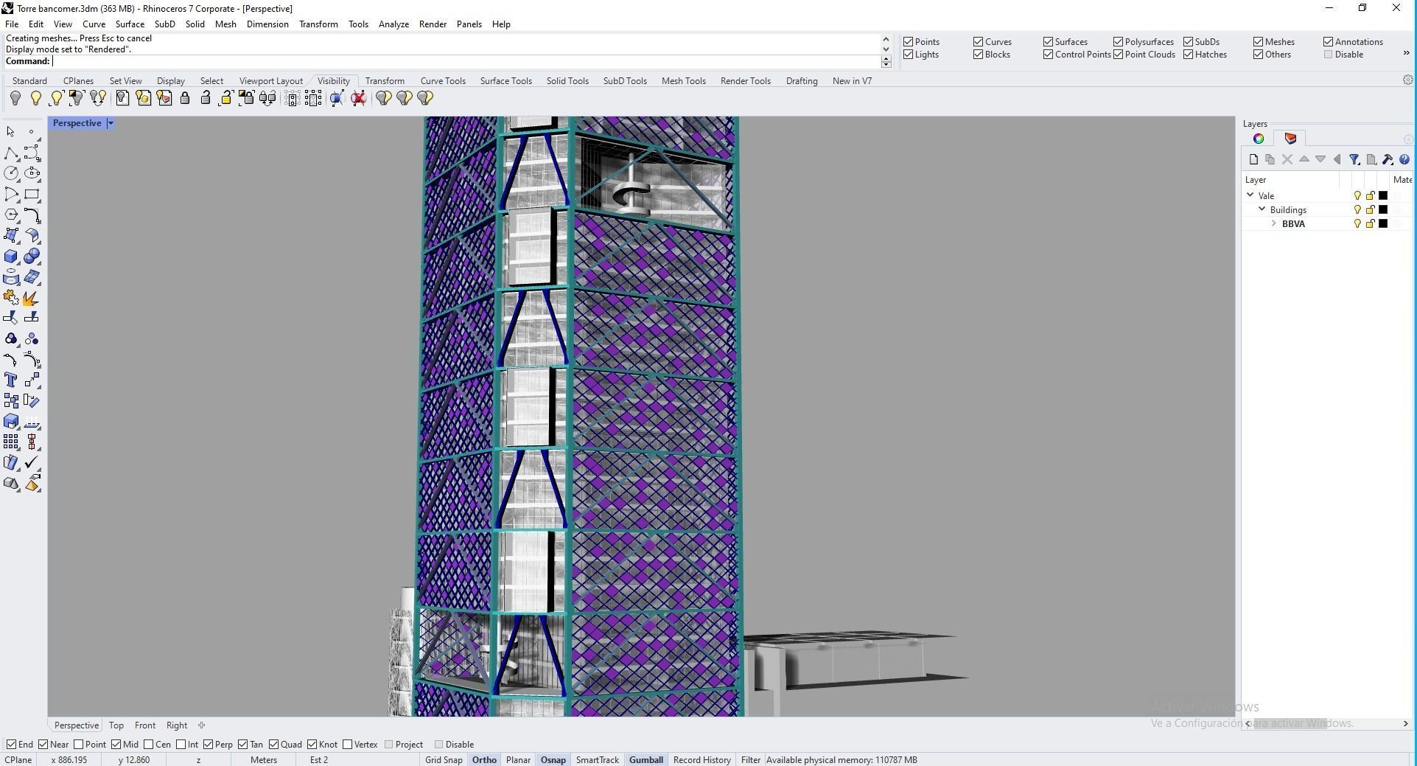Click the hammer Tools icon in Layers panel
This screenshot has width=1417, height=766.
pyautogui.click(x=1388, y=159)
